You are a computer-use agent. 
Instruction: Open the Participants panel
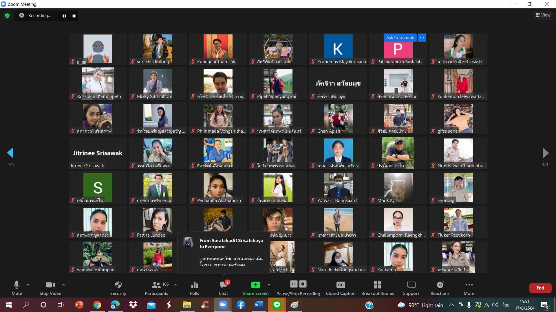(156, 288)
